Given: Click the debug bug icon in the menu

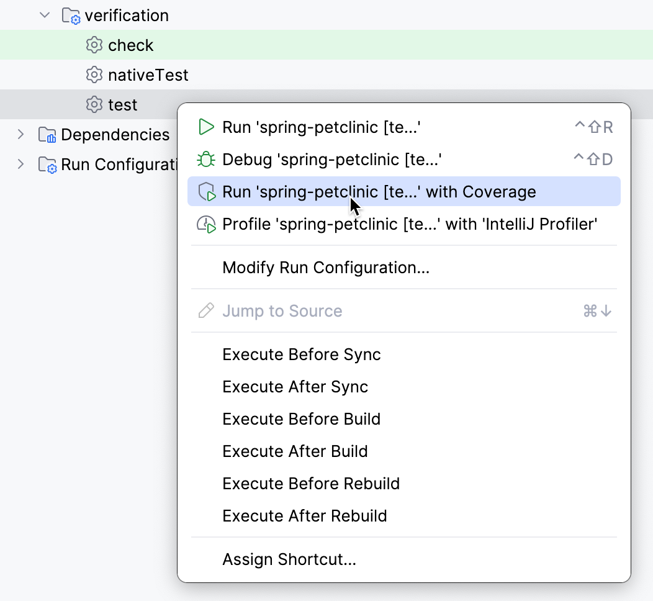Looking at the screenshot, I should [x=205, y=159].
